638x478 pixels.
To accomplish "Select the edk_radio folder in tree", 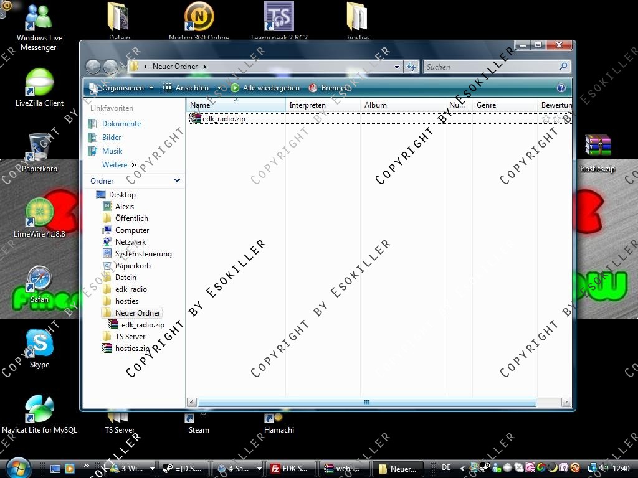I will [131, 289].
